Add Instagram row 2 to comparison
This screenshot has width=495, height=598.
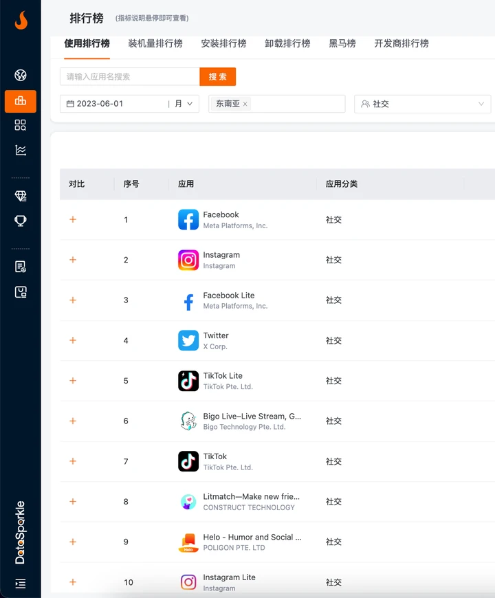point(73,260)
